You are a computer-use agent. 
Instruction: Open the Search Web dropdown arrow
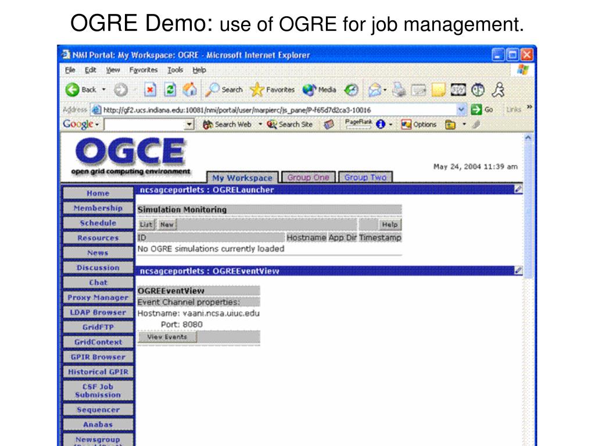click(260, 124)
